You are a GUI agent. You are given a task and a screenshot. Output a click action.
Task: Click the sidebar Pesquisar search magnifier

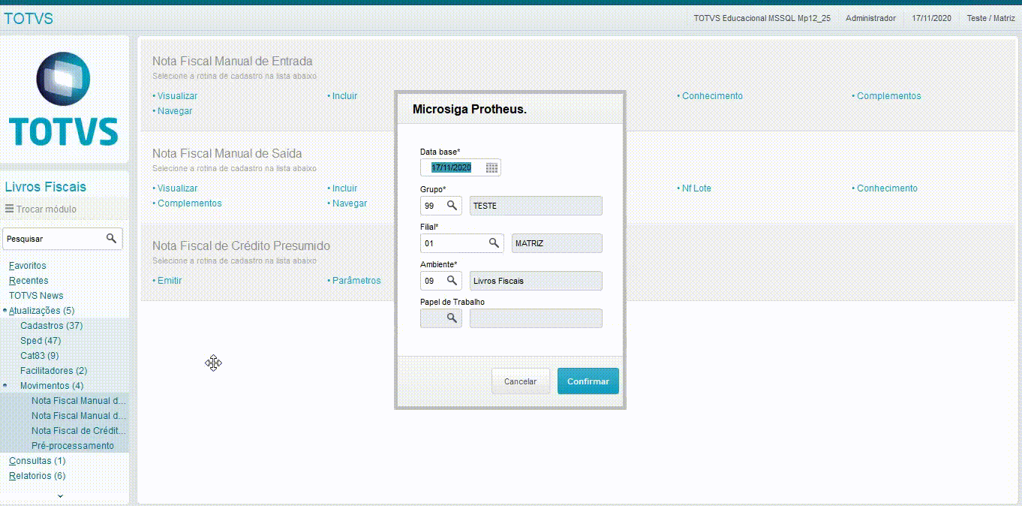(111, 238)
